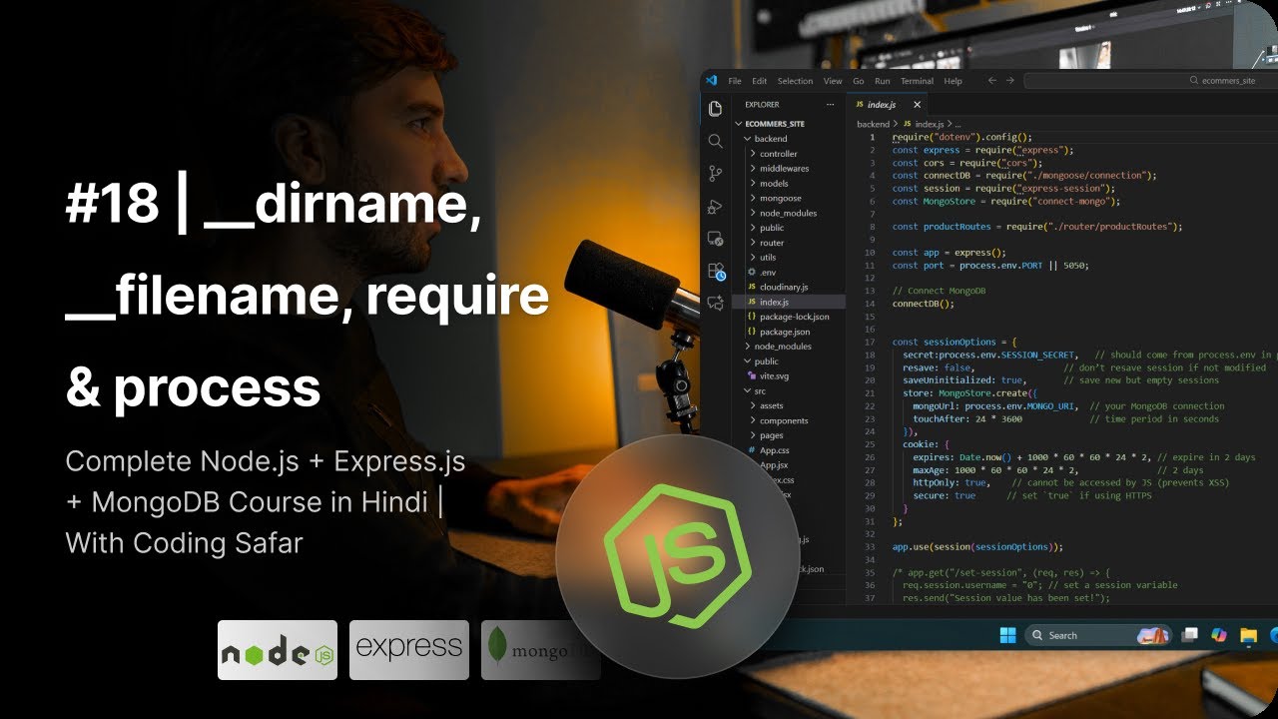Screen dimensions: 1278x719
Task: Launch Copilot from the taskbar
Action: pyautogui.click(x=1218, y=635)
